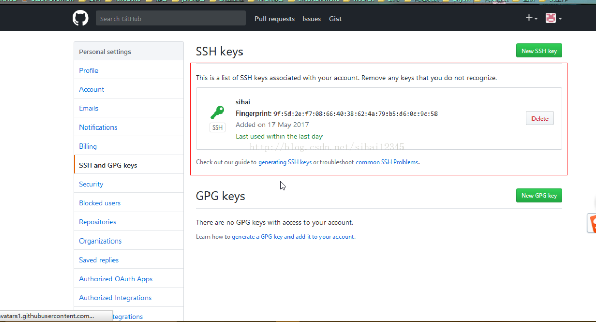
Task: Follow the generate a GPG key link
Action: pyautogui.click(x=294, y=237)
